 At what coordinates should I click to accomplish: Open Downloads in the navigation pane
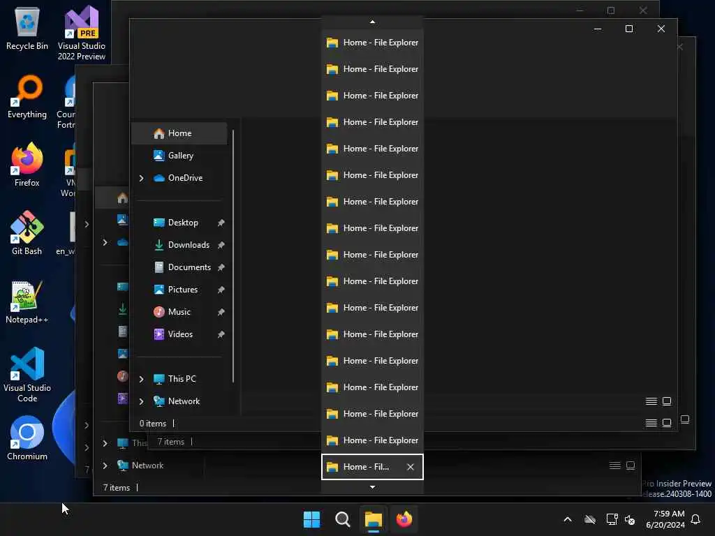click(x=182, y=245)
